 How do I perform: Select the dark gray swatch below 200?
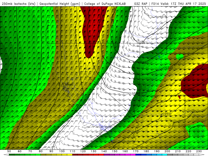[170, 154]
